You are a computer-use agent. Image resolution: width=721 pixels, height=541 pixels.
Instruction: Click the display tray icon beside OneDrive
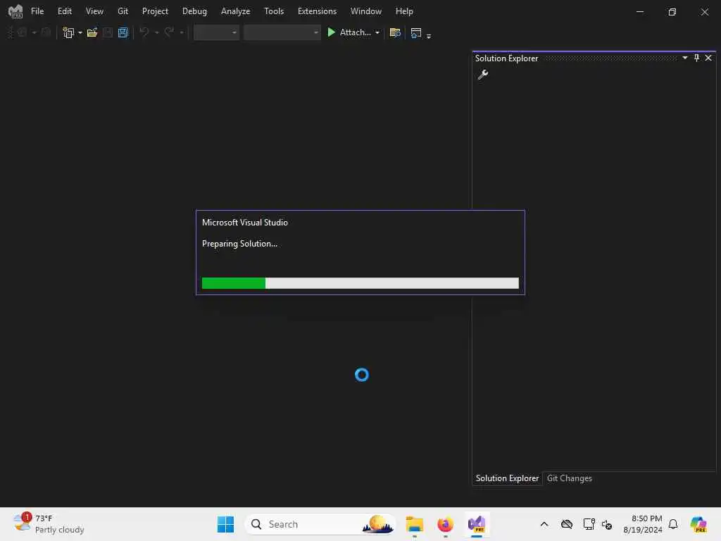(588, 524)
